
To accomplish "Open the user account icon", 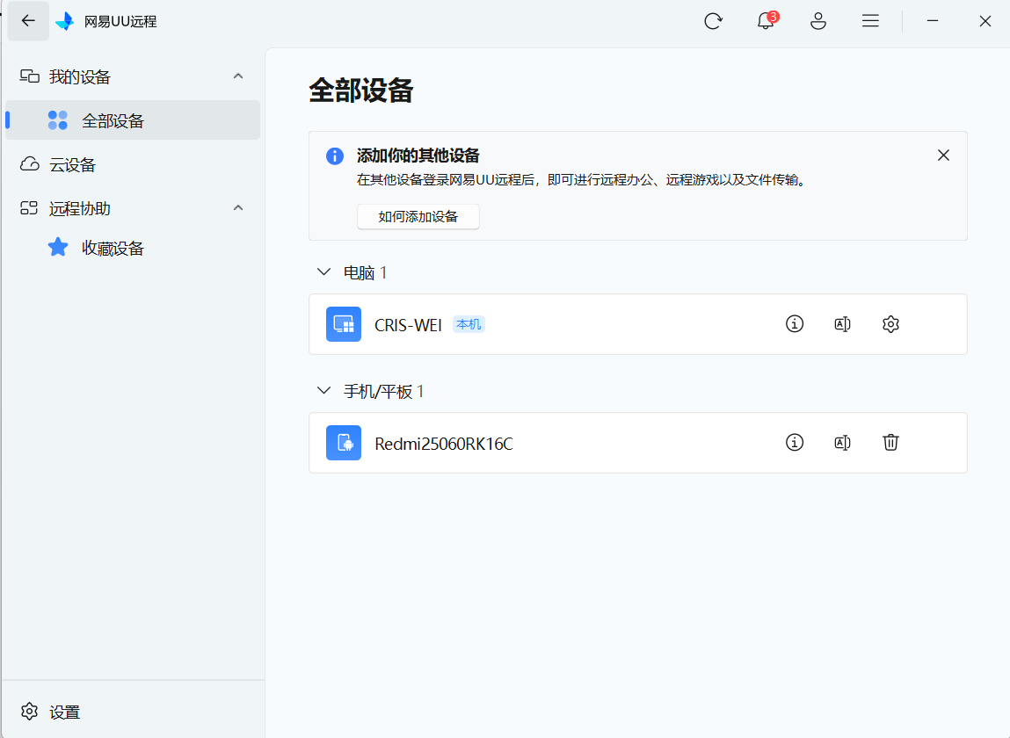I will tap(818, 21).
